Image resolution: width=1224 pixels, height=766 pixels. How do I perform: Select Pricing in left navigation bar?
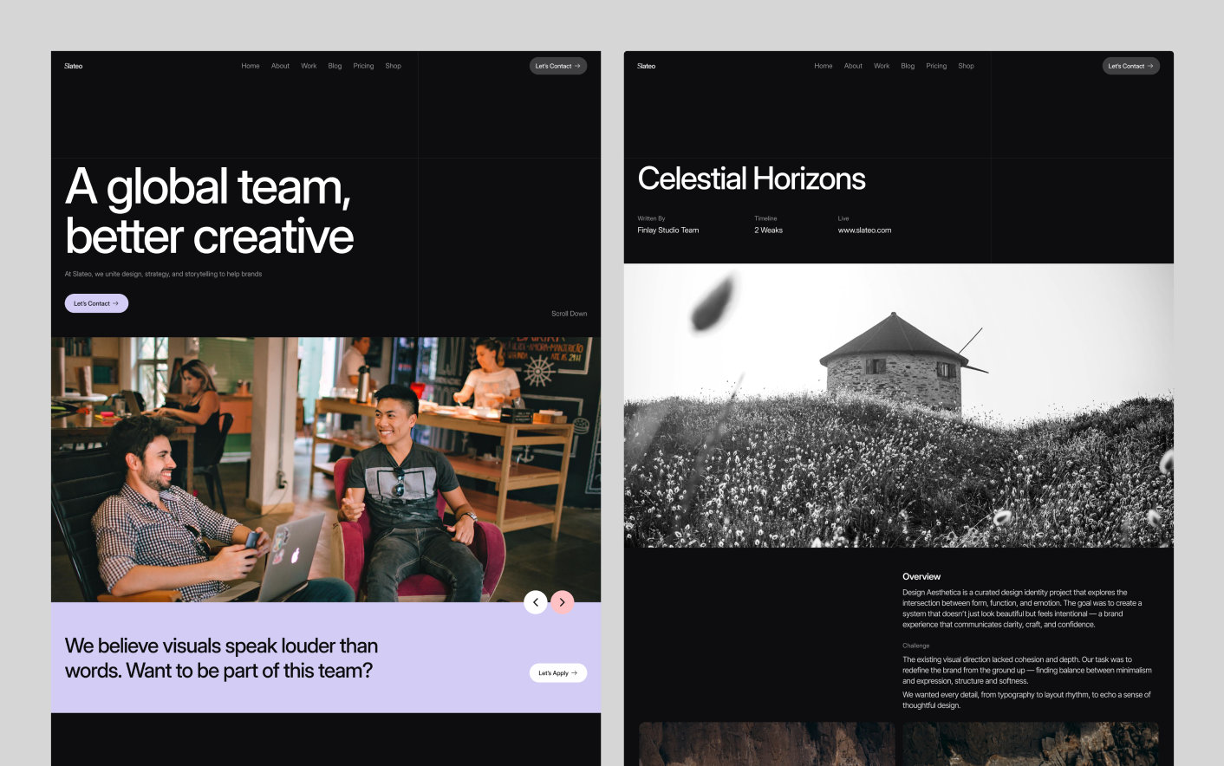click(x=363, y=66)
